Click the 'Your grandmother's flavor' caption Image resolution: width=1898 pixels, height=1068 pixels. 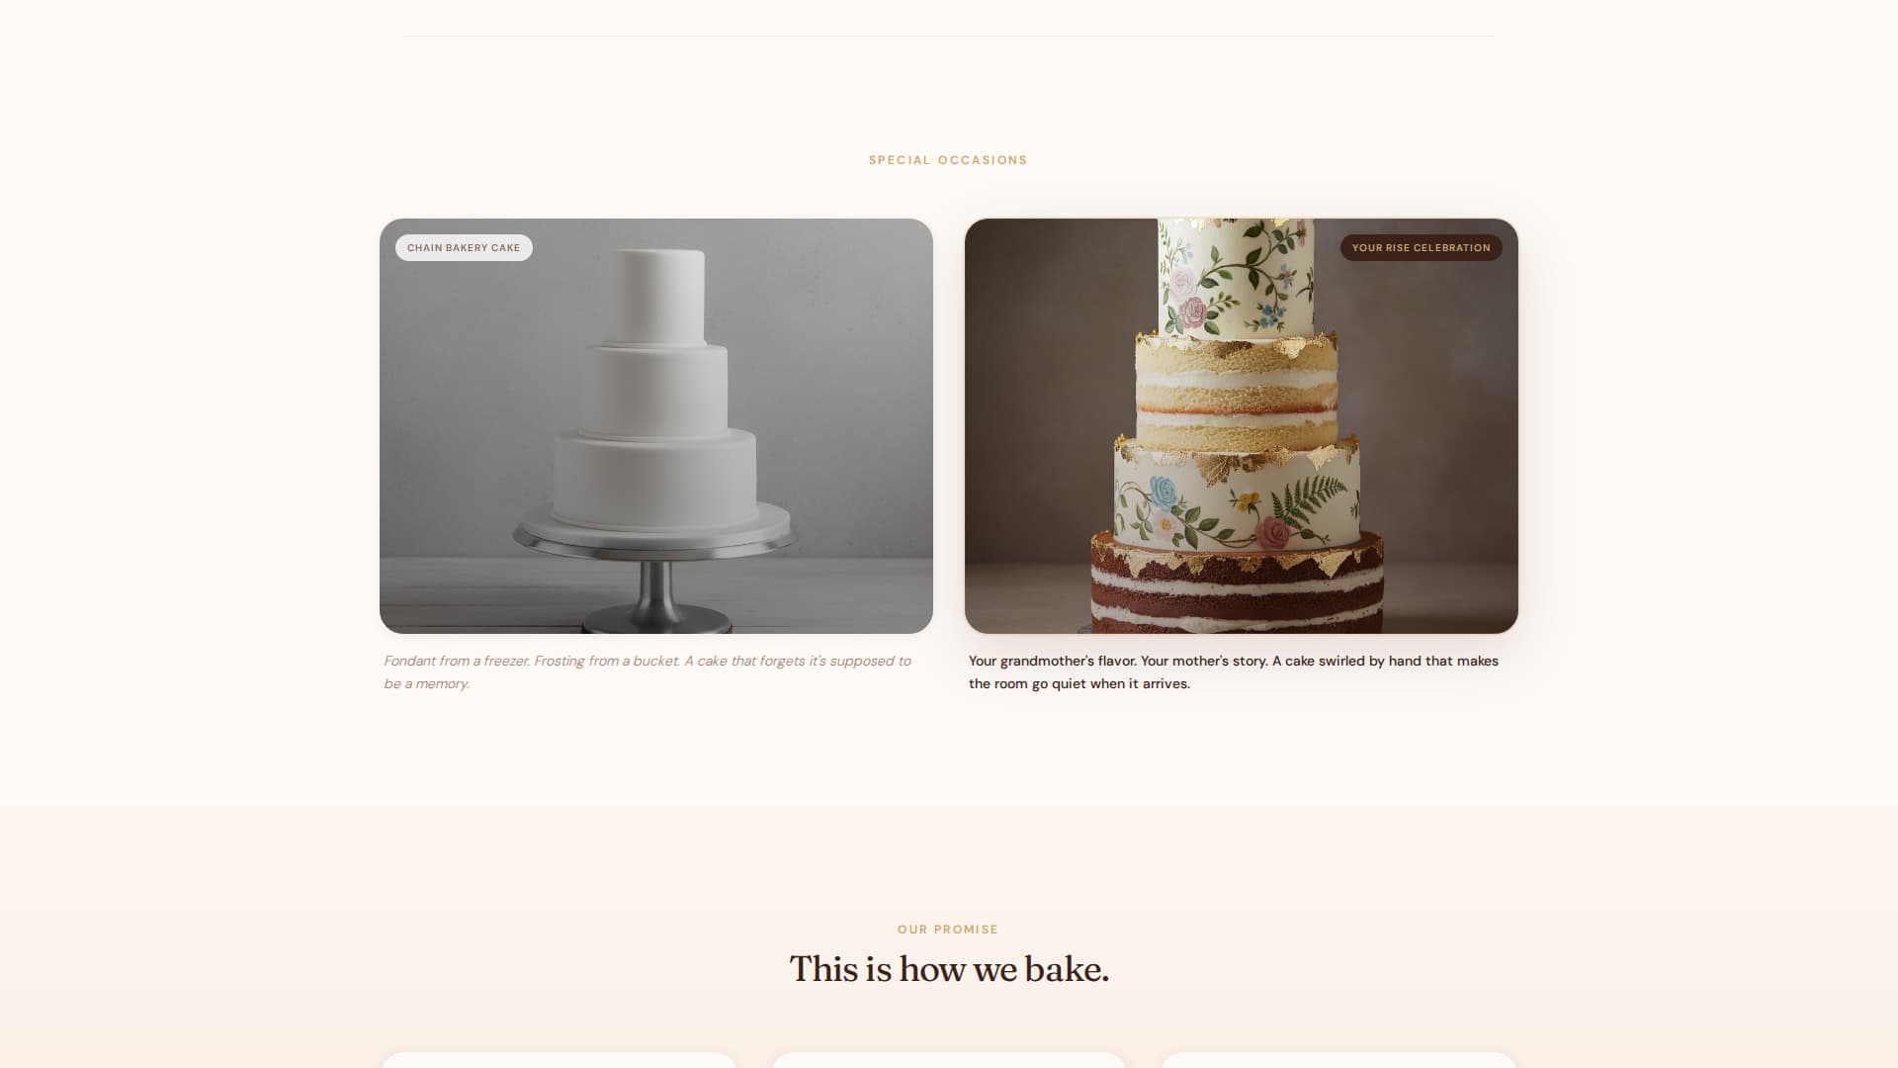(1234, 672)
